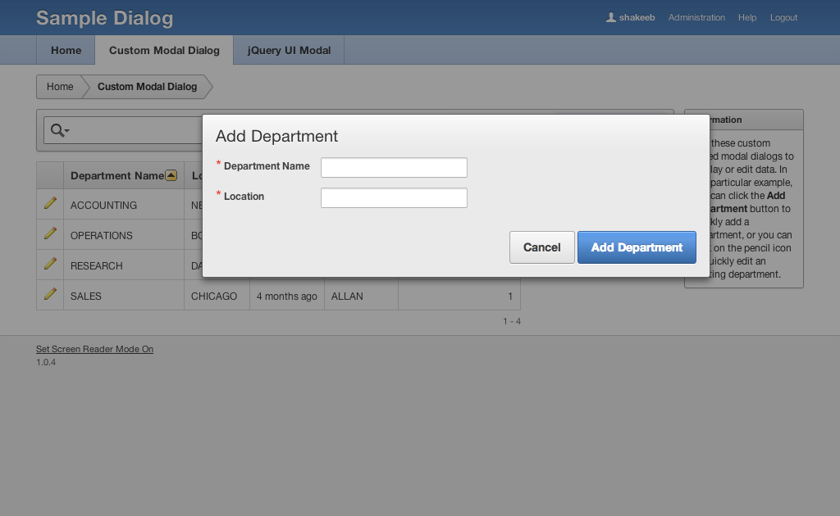Click the user icon next to shakeeb
This screenshot has height=516, width=840.
(x=610, y=17)
